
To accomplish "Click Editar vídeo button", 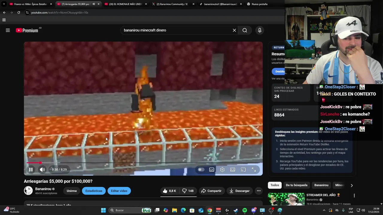I will tap(119, 191).
